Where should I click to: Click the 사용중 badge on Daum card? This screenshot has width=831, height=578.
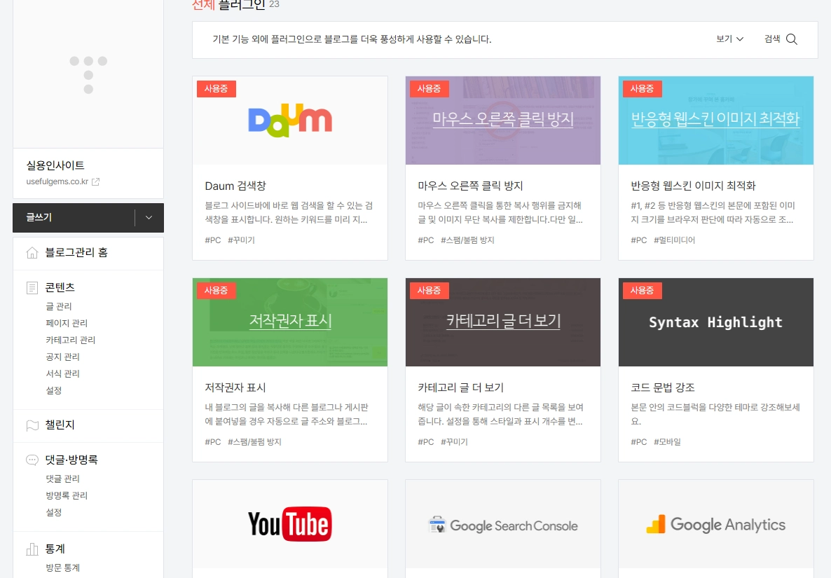pos(217,88)
